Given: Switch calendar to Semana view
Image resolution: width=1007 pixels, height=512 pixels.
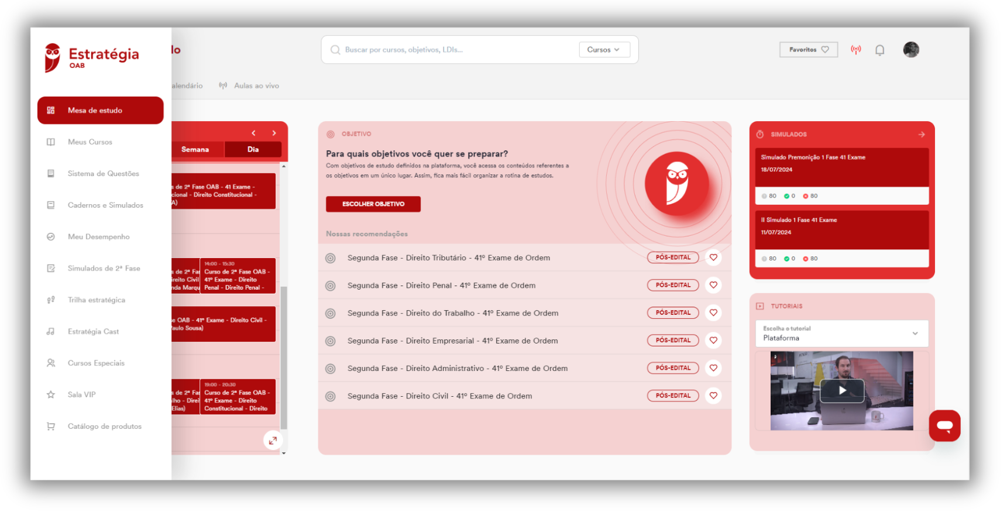Looking at the screenshot, I should tap(195, 149).
